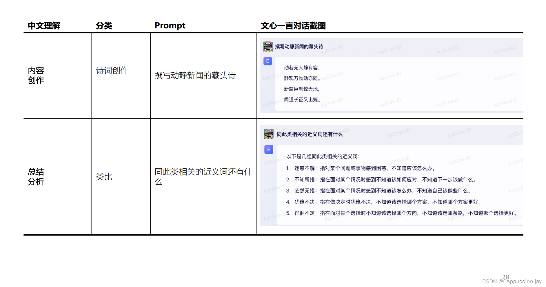Click the intro line 以下是几组同此类相关的近义词
The height and width of the screenshot is (287, 546).
pyautogui.click(x=323, y=157)
